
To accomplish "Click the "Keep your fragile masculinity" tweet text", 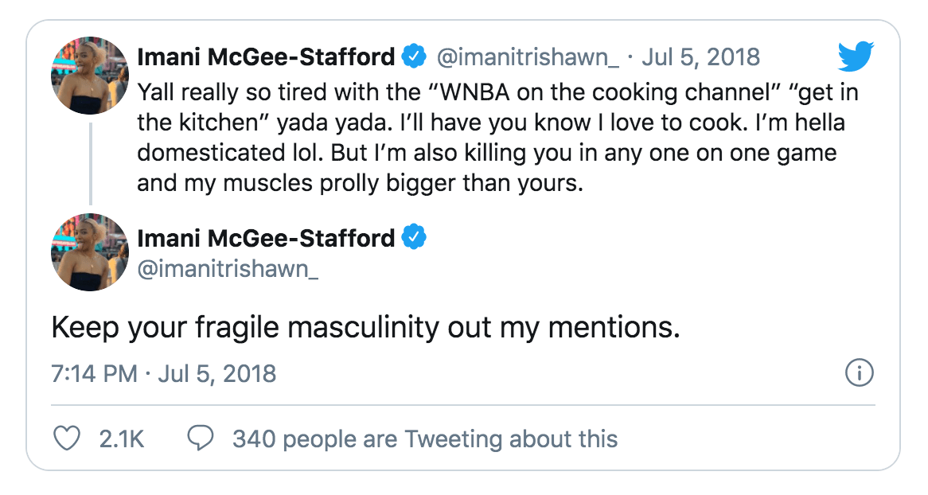I will point(365,328).
